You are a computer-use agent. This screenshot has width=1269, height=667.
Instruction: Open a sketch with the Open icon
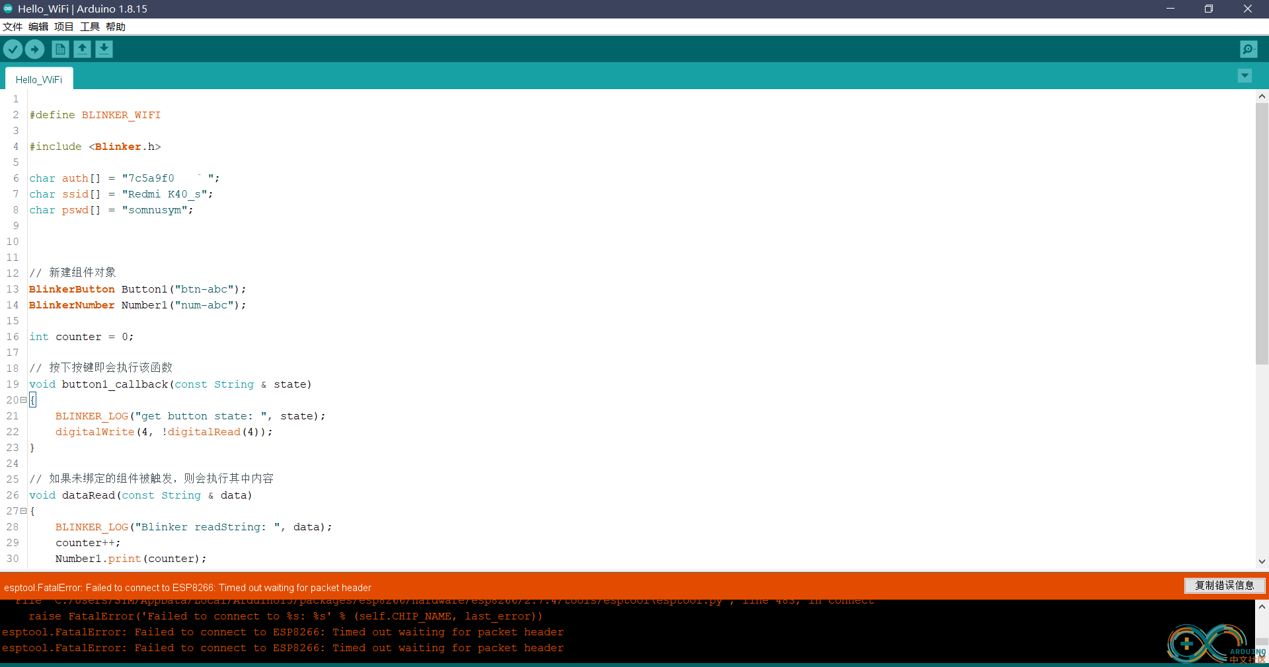click(82, 50)
